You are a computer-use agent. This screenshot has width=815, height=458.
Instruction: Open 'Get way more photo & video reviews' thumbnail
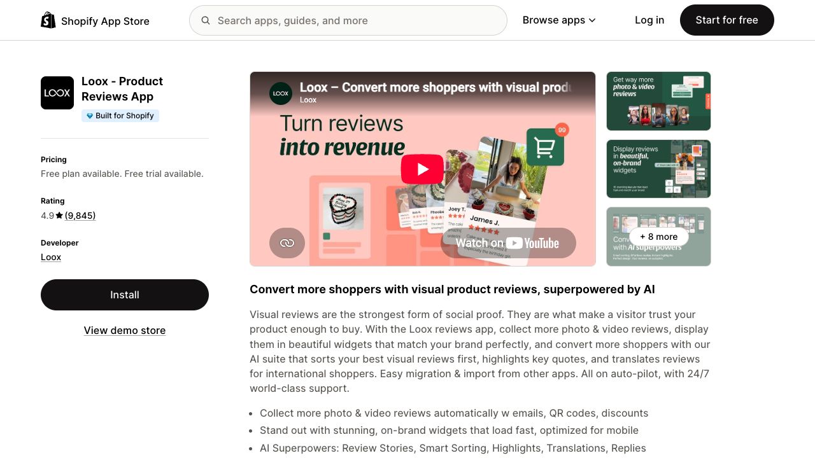pyautogui.click(x=658, y=101)
